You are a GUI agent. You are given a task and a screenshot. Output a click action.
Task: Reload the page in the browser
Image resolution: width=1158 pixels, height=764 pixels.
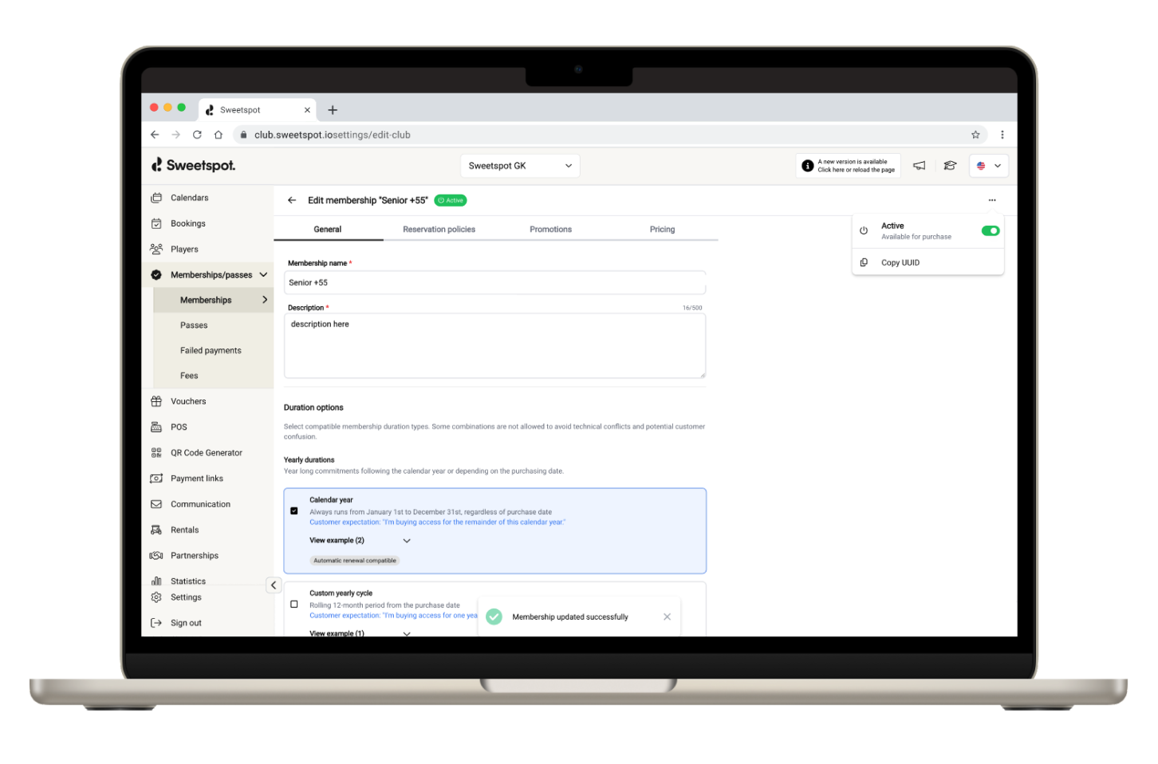tap(197, 135)
